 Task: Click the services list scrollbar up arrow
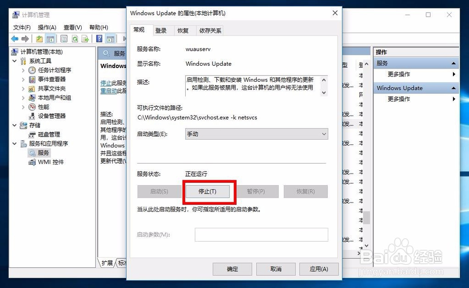(366, 64)
